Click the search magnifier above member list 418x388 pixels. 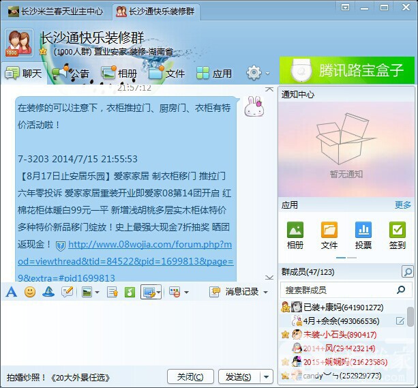pos(407,272)
